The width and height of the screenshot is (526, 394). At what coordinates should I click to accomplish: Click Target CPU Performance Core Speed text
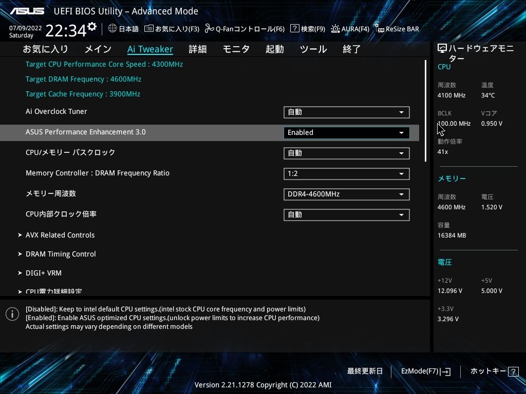click(x=104, y=64)
